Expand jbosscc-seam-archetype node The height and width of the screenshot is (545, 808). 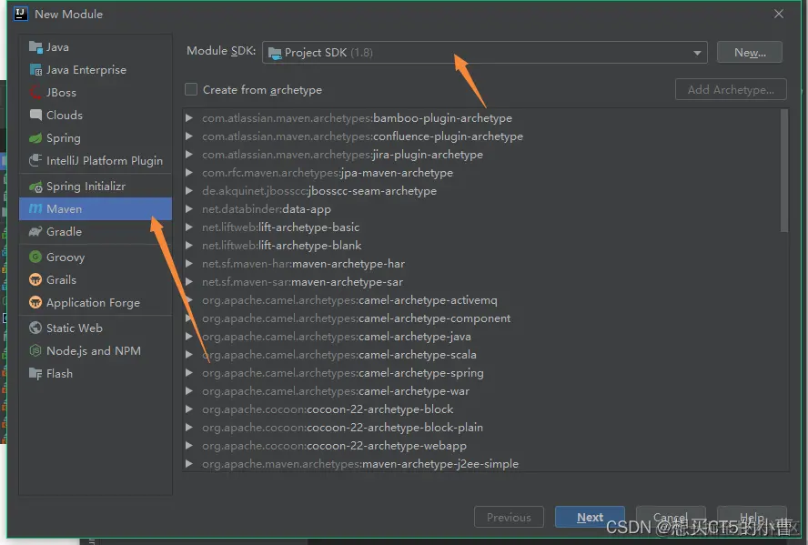click(x=189, y=190)
